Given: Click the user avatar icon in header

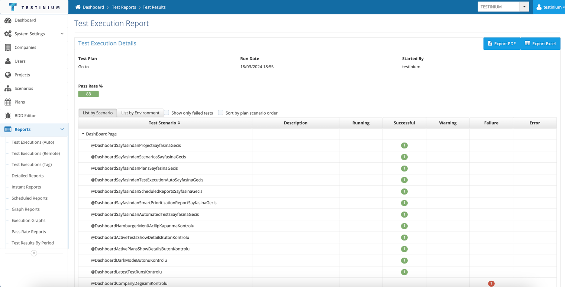Looking at the screenshot, I should tap(539, 7).
